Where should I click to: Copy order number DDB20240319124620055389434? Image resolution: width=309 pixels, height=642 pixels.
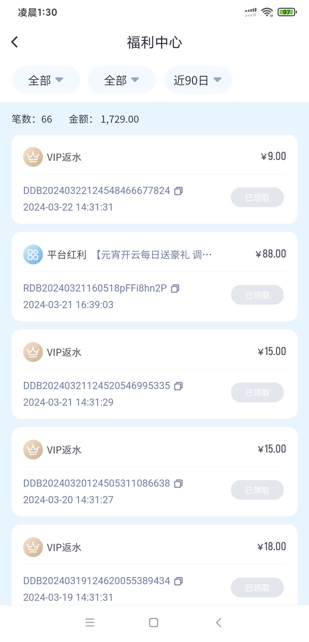click(x=179, y=581)
